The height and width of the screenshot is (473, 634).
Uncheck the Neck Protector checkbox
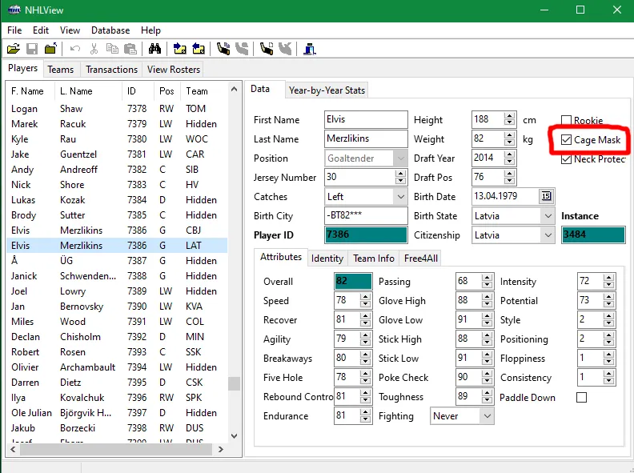click(x=566, y=159)
